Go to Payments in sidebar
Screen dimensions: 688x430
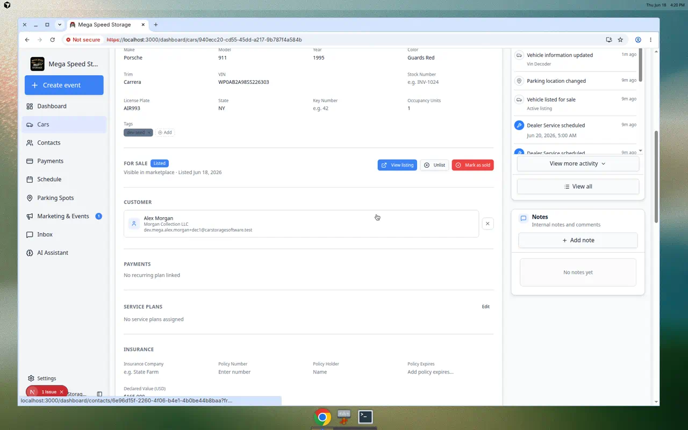coord(64,161)
